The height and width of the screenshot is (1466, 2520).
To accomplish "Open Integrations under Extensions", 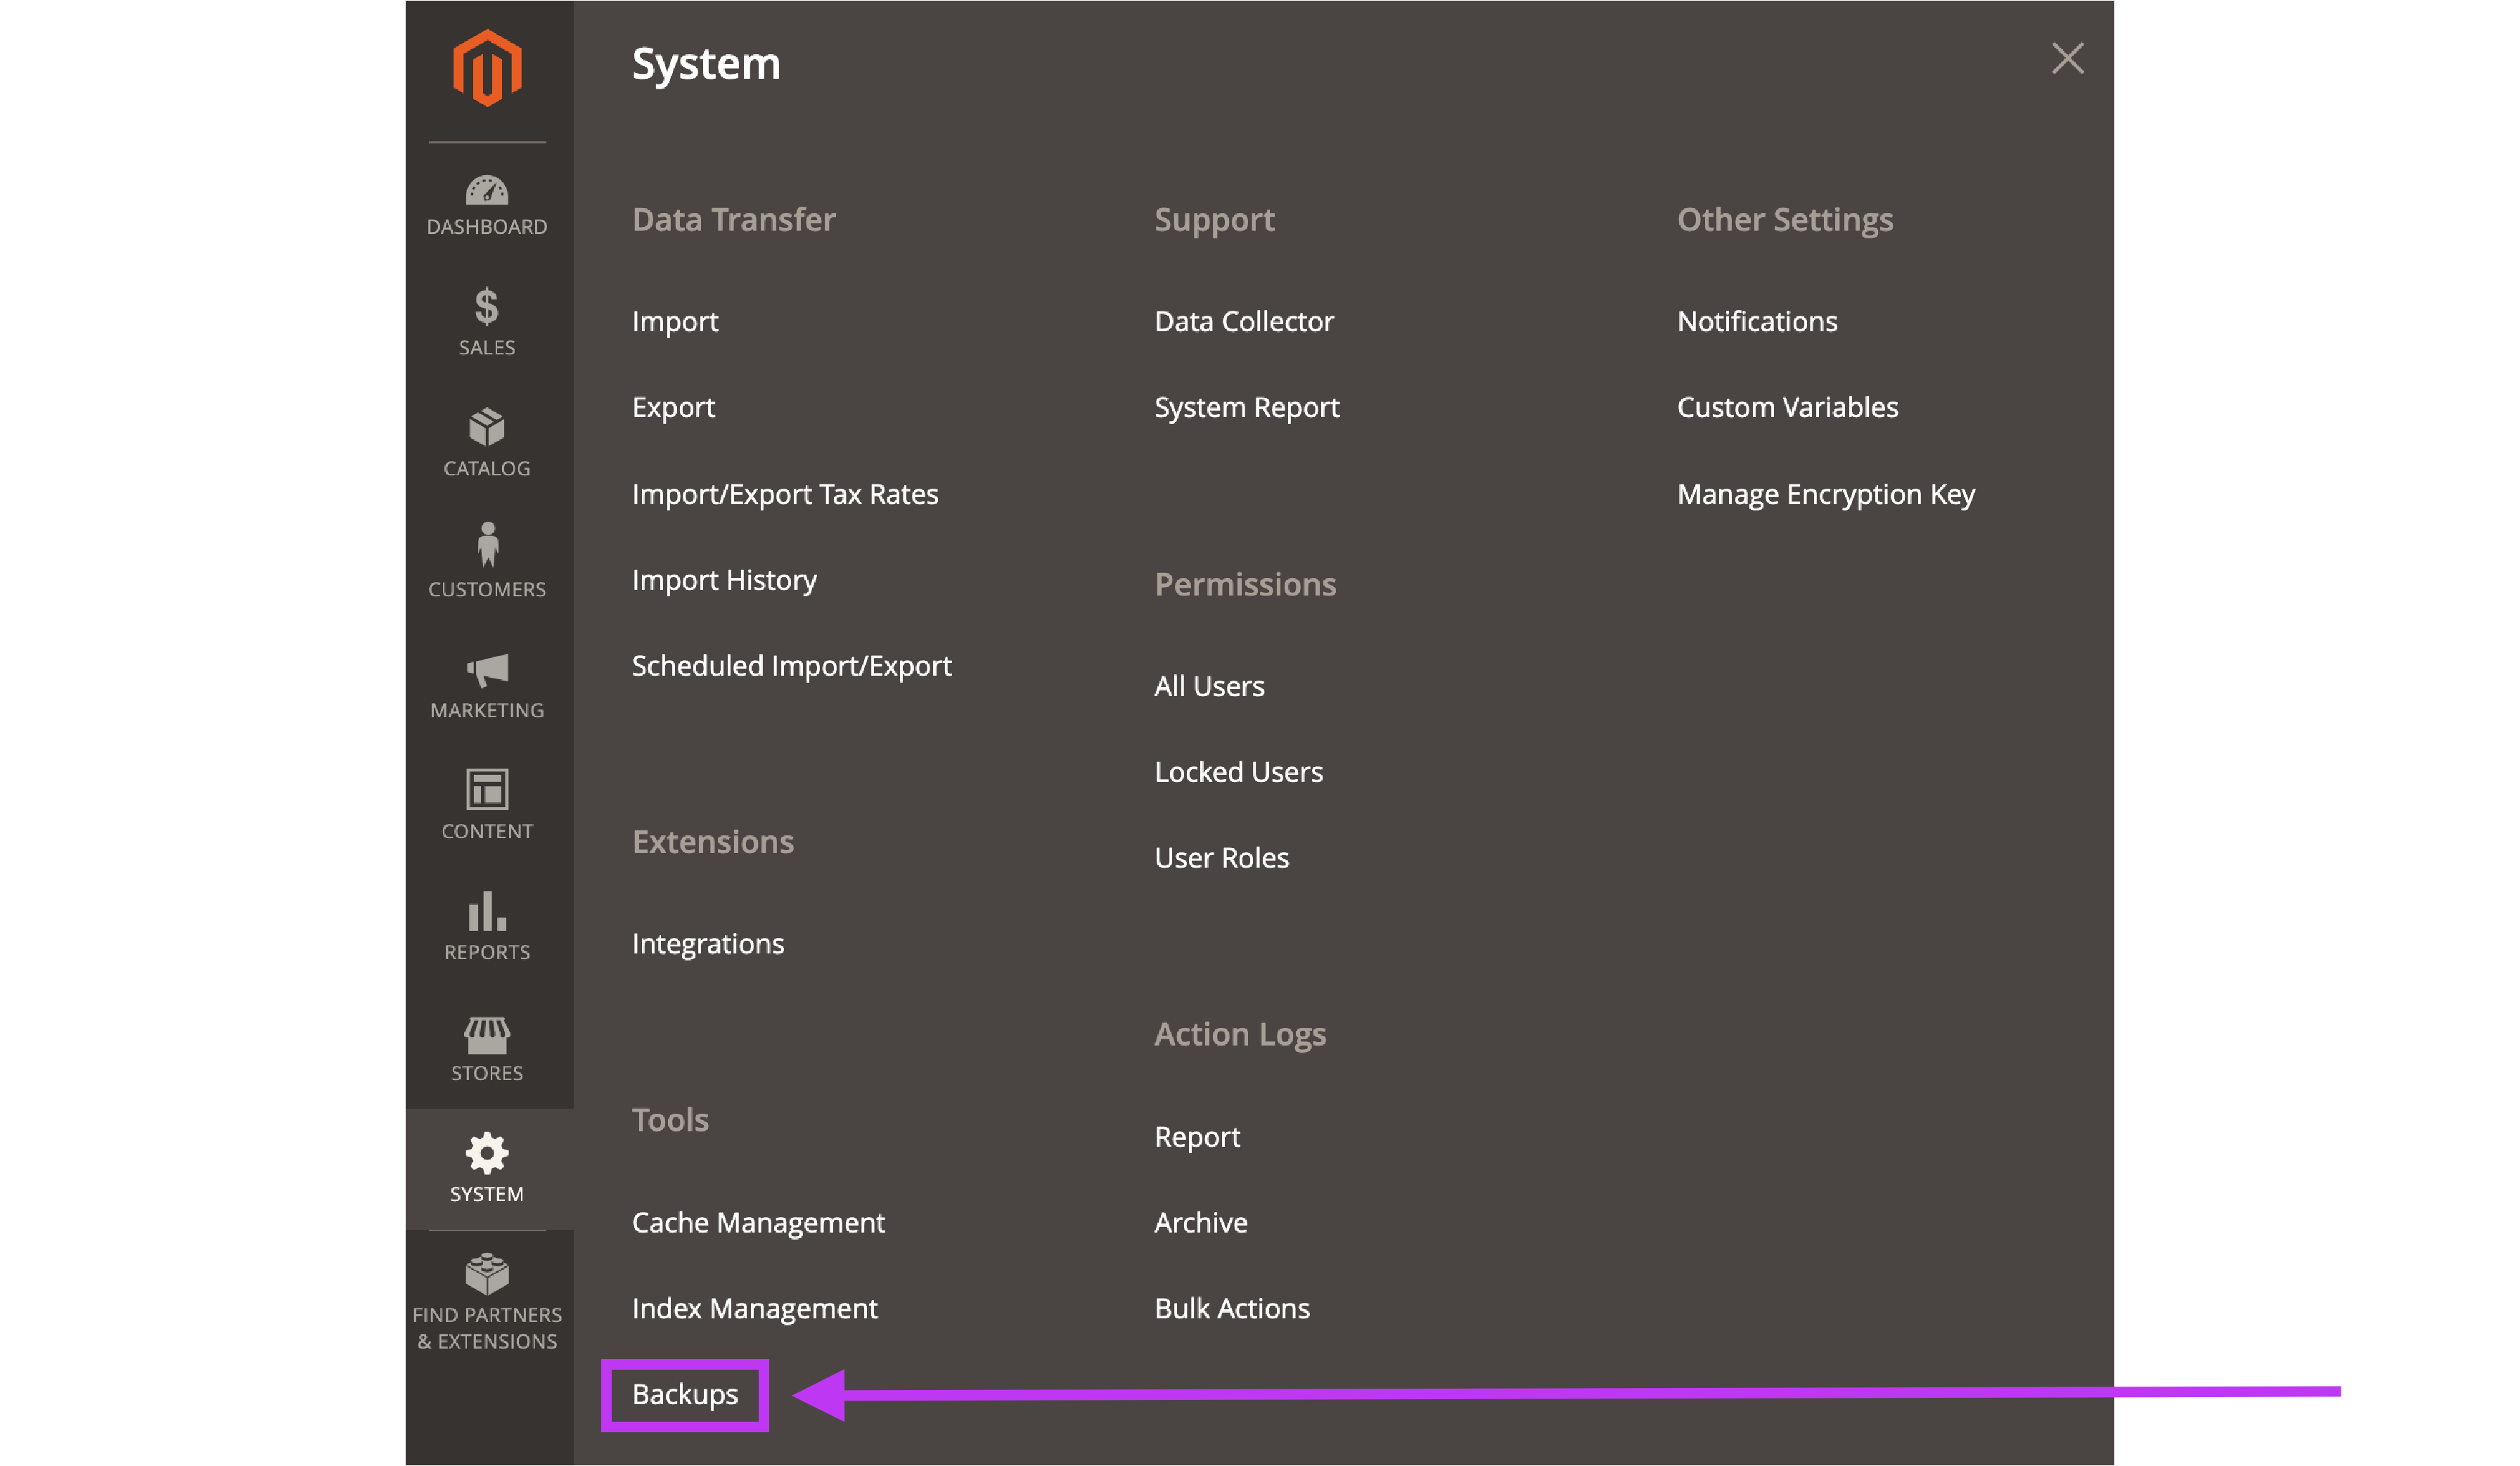I will click(708, 944).
